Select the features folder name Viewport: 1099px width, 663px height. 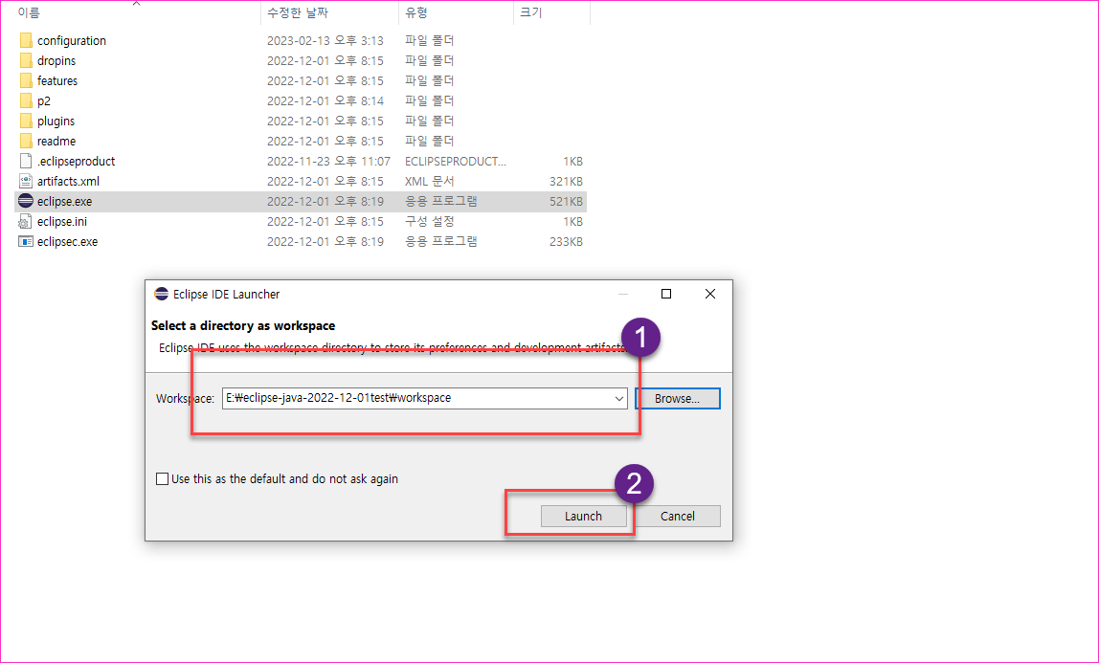click(57, 80)
